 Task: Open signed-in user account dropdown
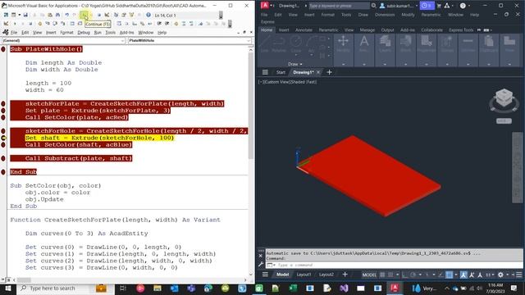pos(399,6)
